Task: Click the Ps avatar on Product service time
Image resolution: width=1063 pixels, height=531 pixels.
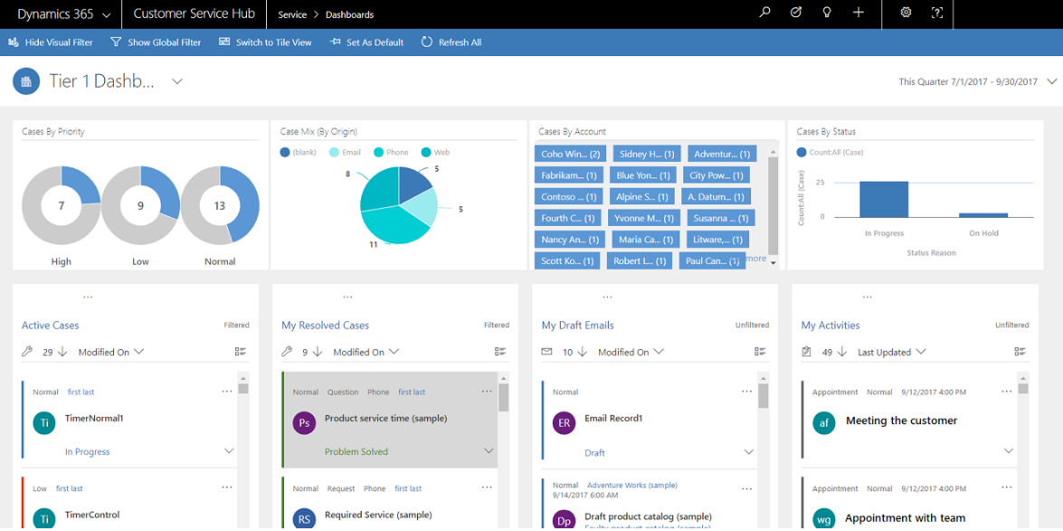Action: pyautogui.click(x=304, y=423)
